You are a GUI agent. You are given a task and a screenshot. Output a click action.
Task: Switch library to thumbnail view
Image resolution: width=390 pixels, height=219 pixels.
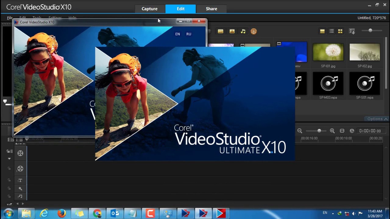pos(340,31)
